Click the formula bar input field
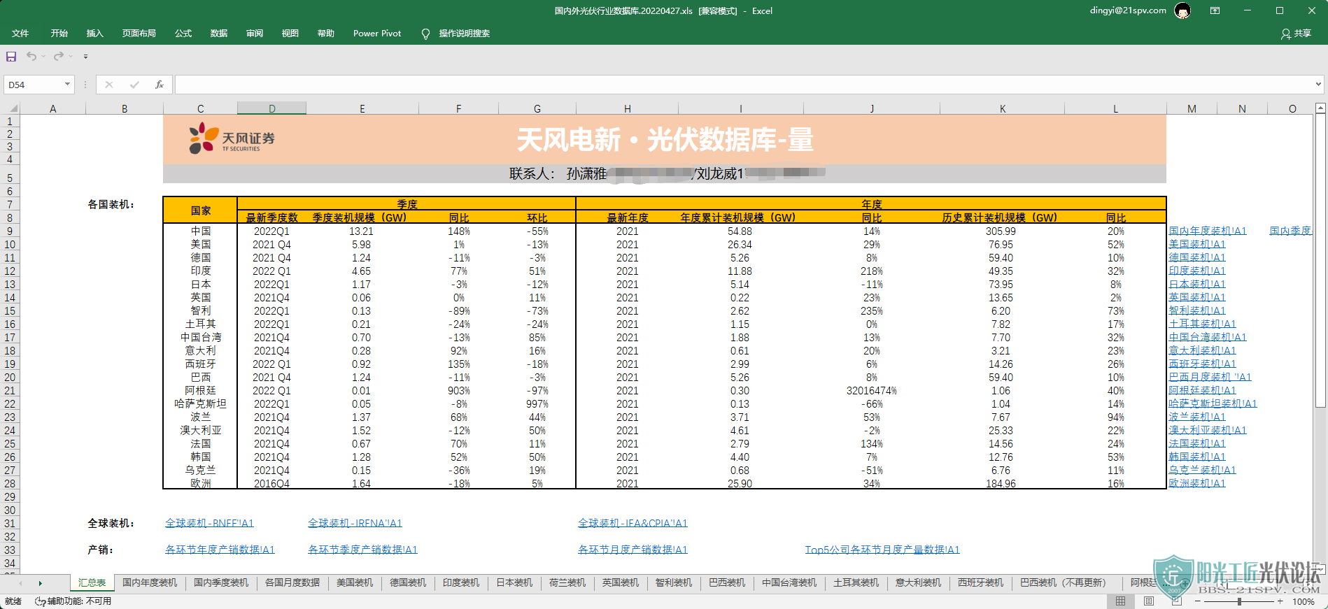This screenshot has height=609, width=1328. pyautogui.click(x=743, y=85)
